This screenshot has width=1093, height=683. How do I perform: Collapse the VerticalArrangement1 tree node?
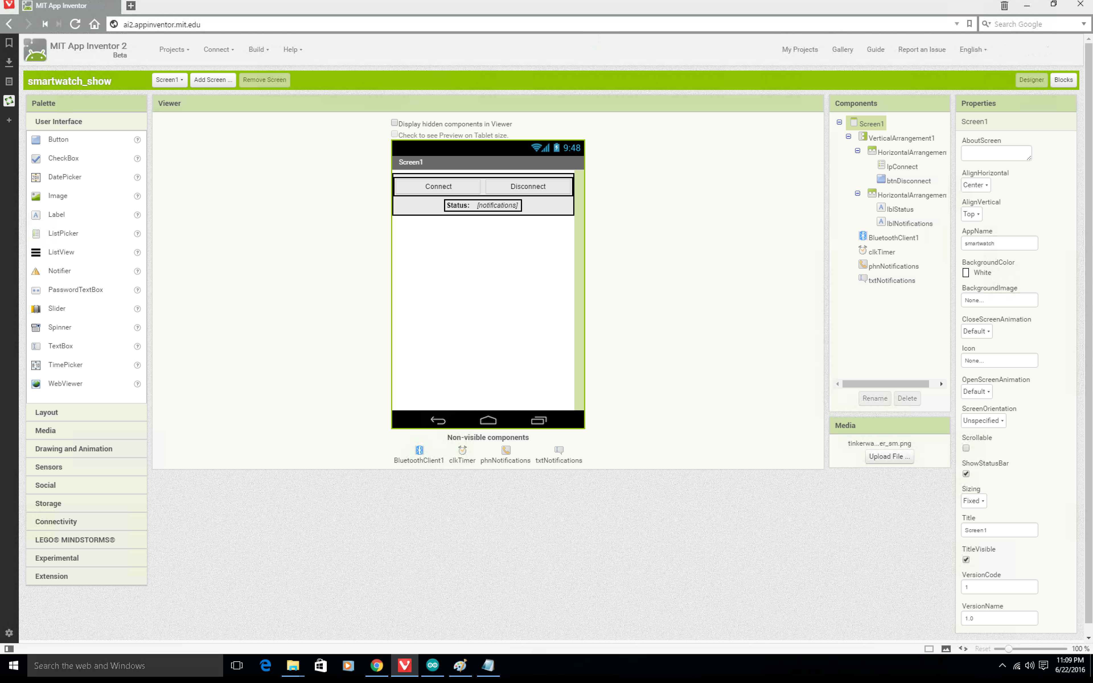[x=848, y=136]
